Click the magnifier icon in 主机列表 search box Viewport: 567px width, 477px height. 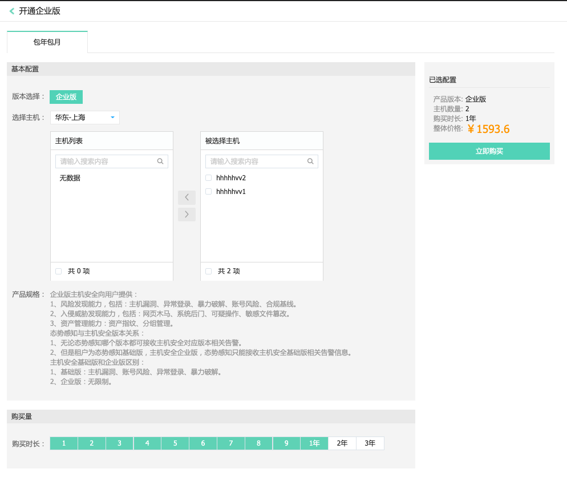[160, 161]
